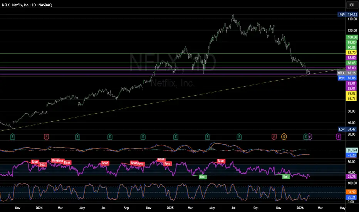Click the green earnings marker near July 2025

[x=239, y=137]
